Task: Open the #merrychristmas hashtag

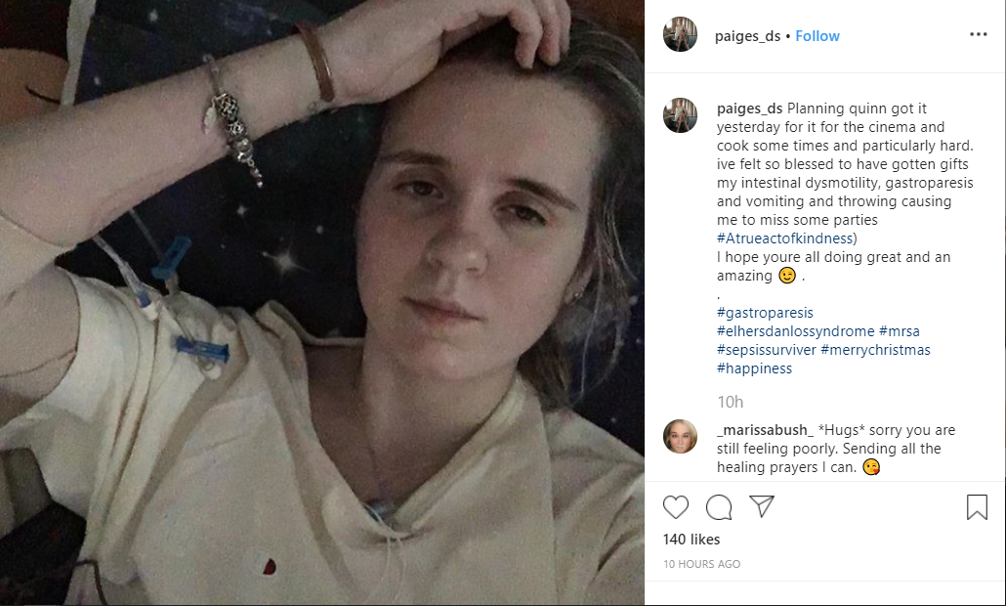Action: [875, 350]
